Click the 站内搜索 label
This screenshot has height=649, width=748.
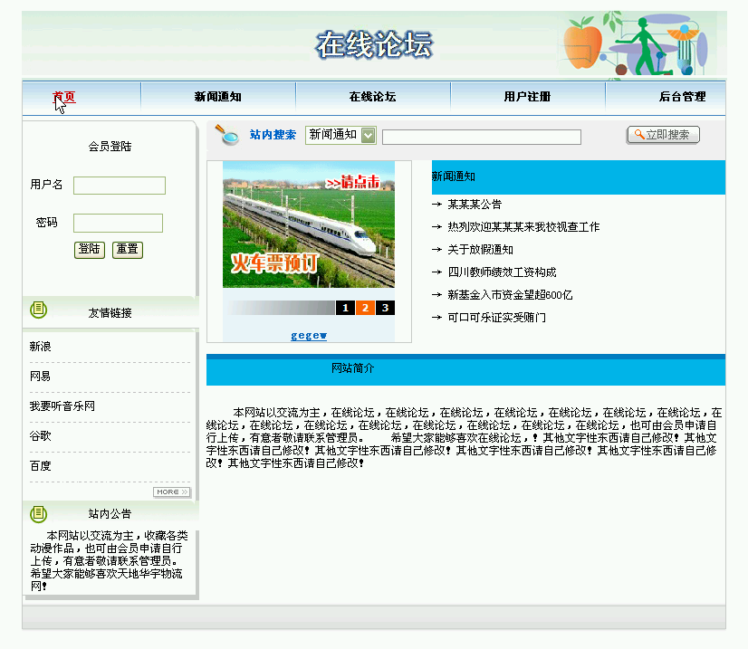point(273,135)
